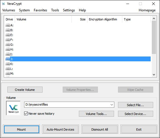Select the highlighted J: drive icon

[8, 59]
